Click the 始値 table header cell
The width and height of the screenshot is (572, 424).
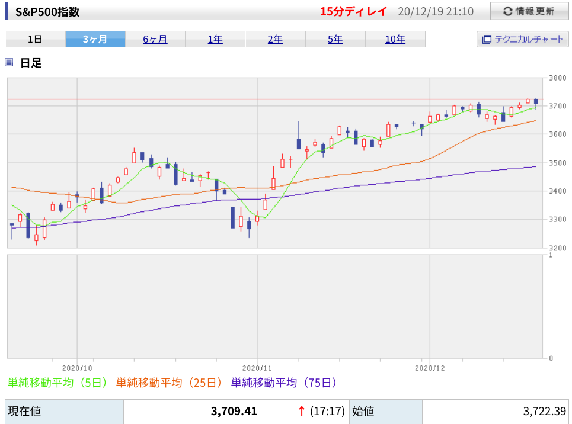pyautogui.click(x=386, y=411)
